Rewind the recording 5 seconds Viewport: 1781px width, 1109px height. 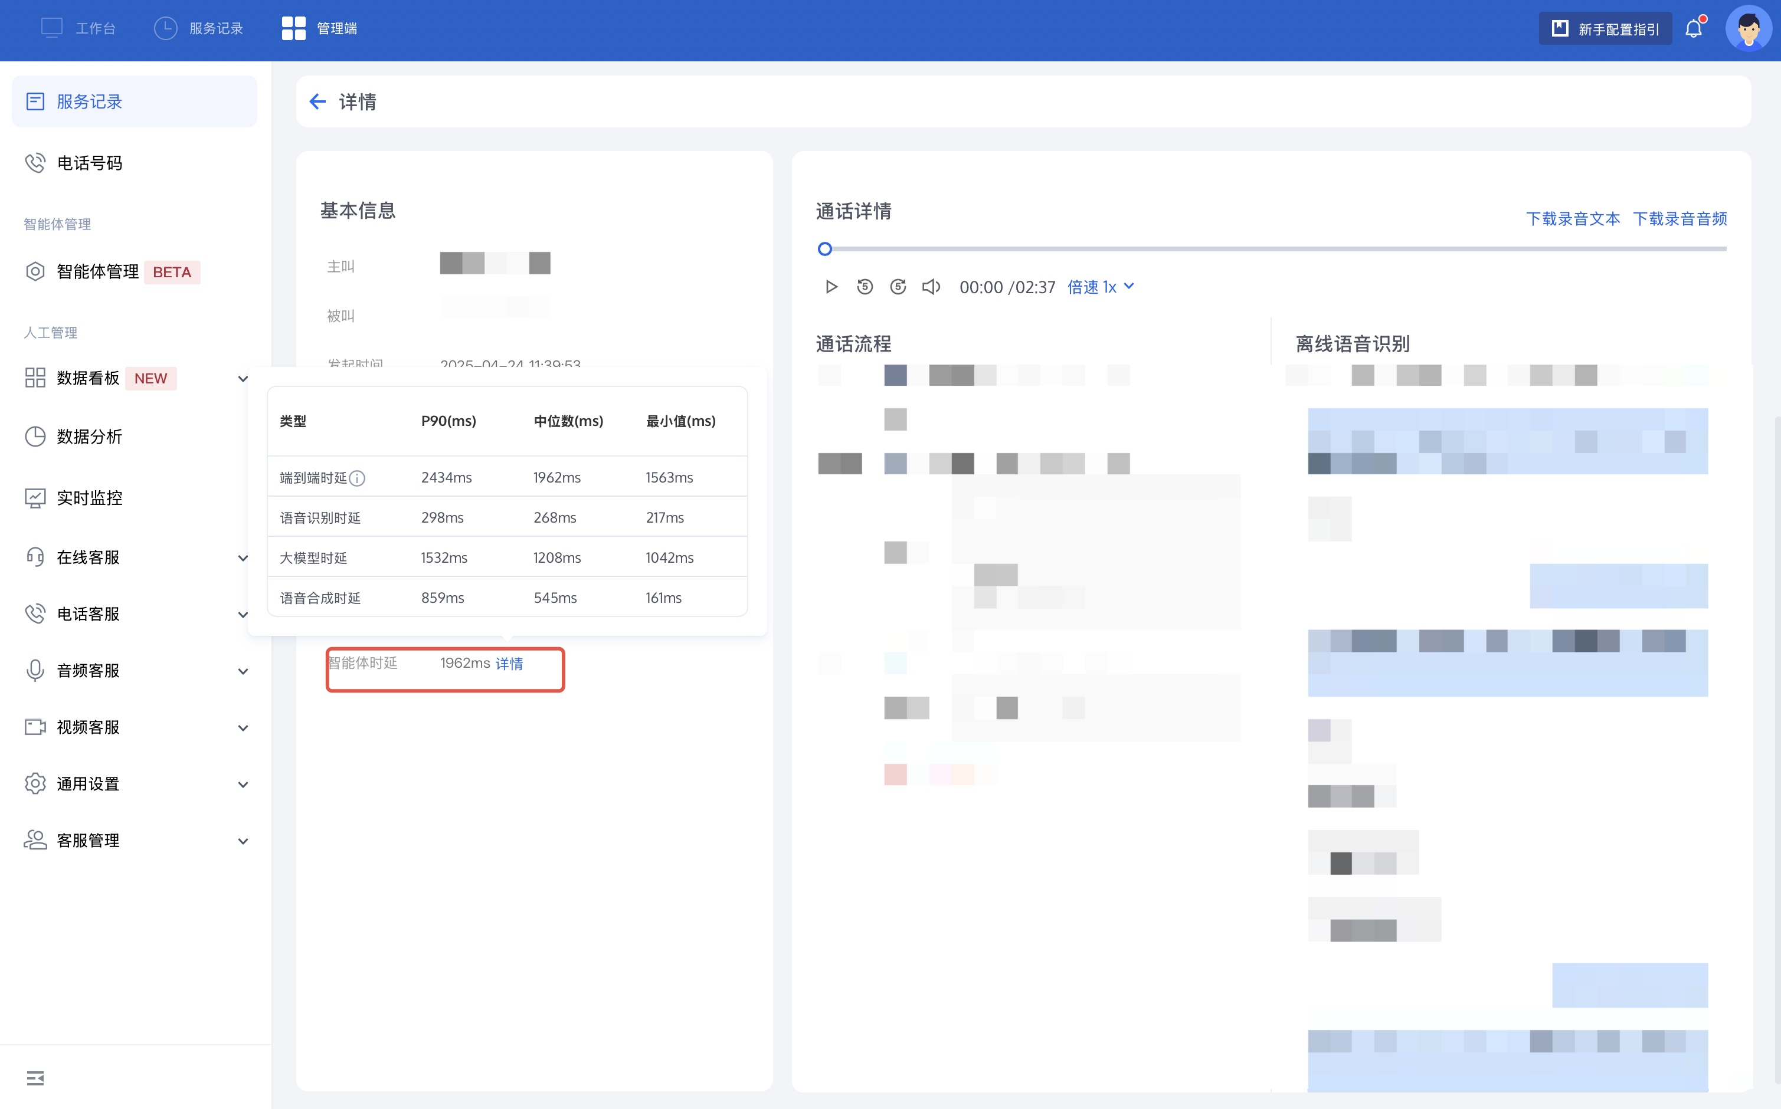[865, 287]
